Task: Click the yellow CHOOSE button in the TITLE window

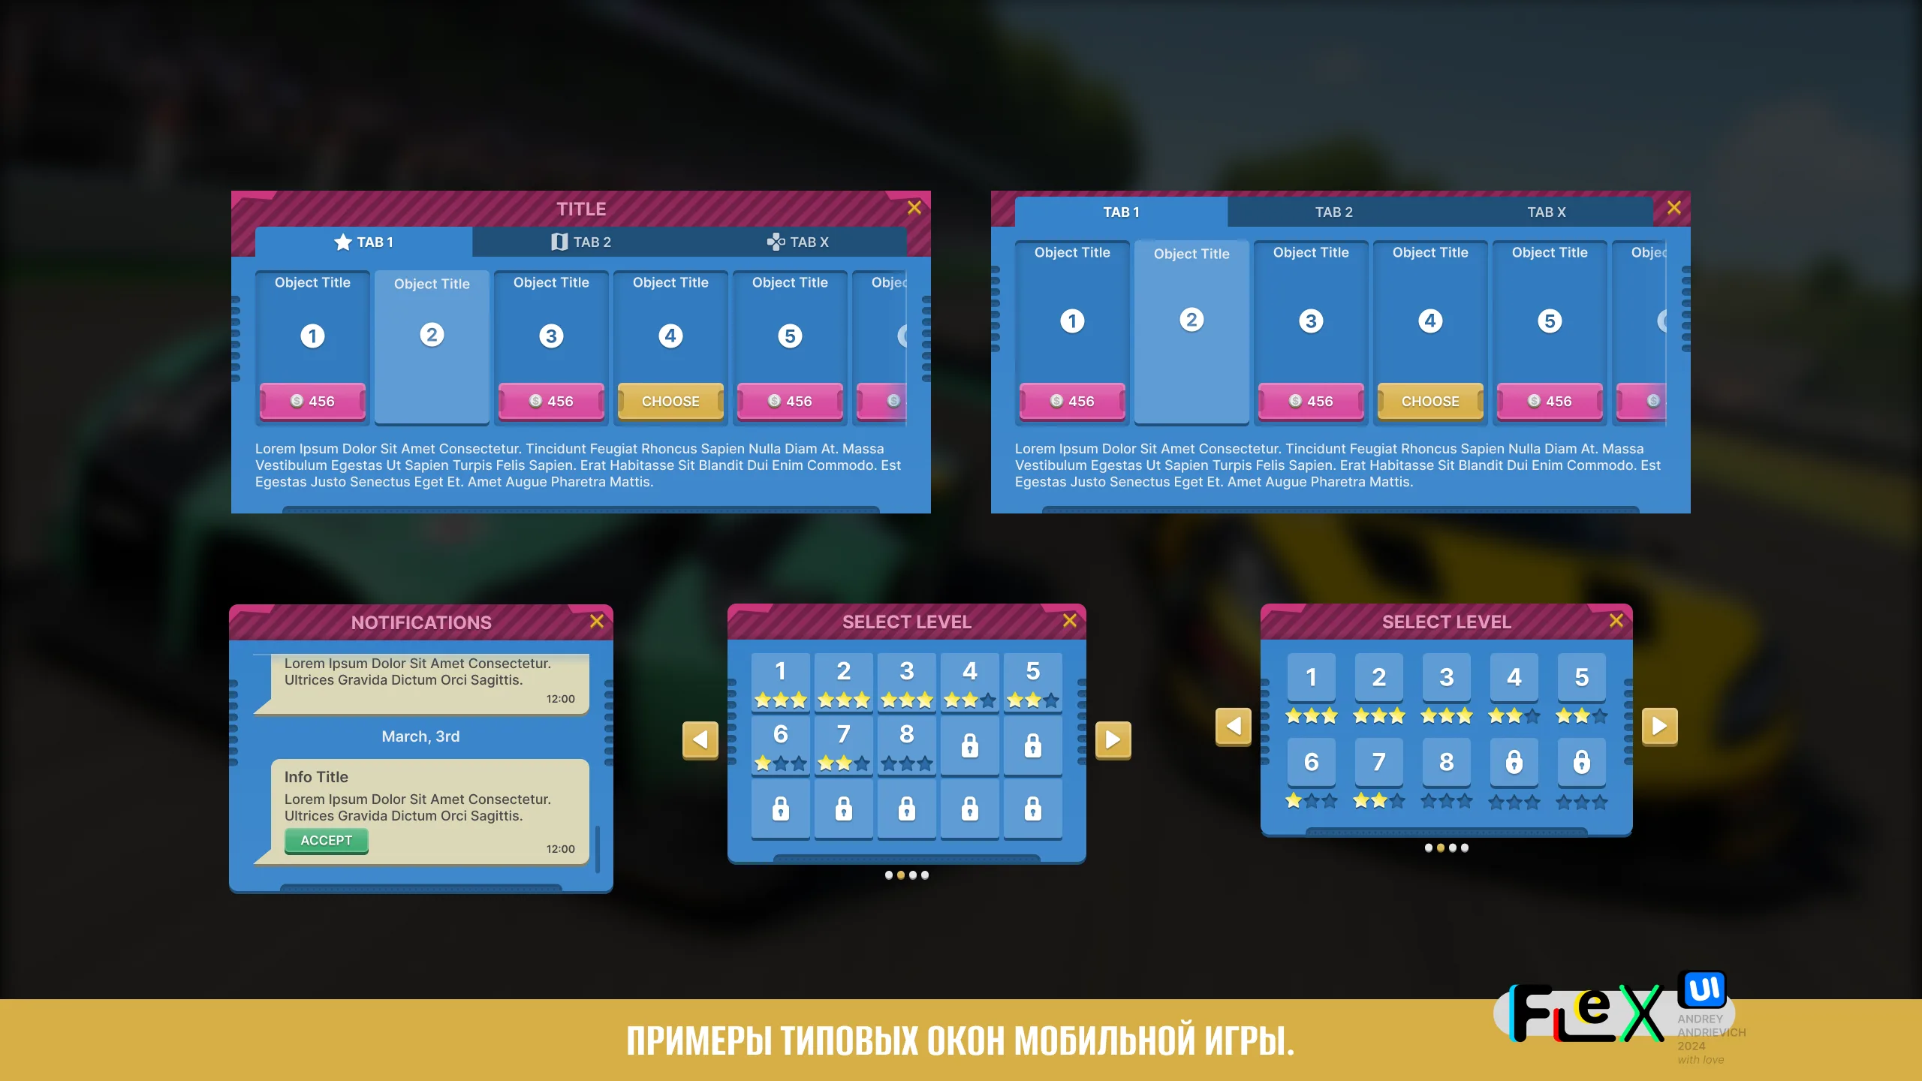Action: [670, 401]
